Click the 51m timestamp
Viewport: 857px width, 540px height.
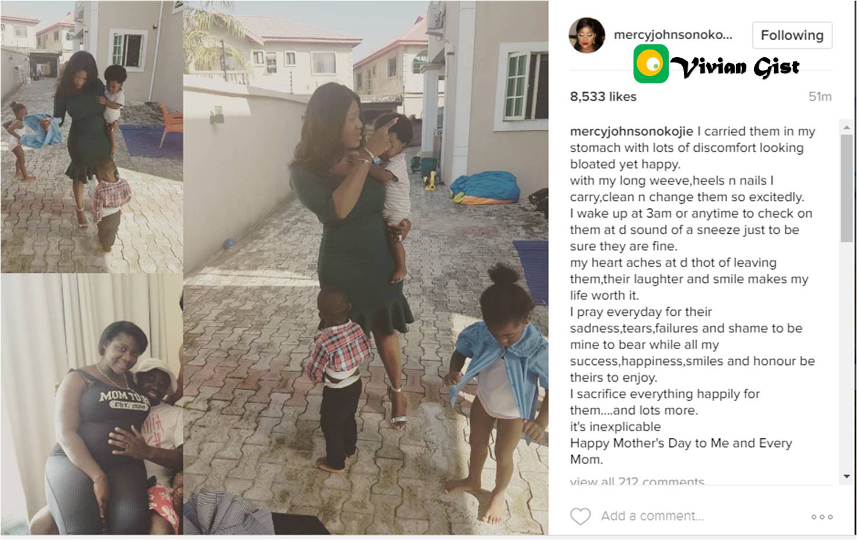[x=820, y=97]
